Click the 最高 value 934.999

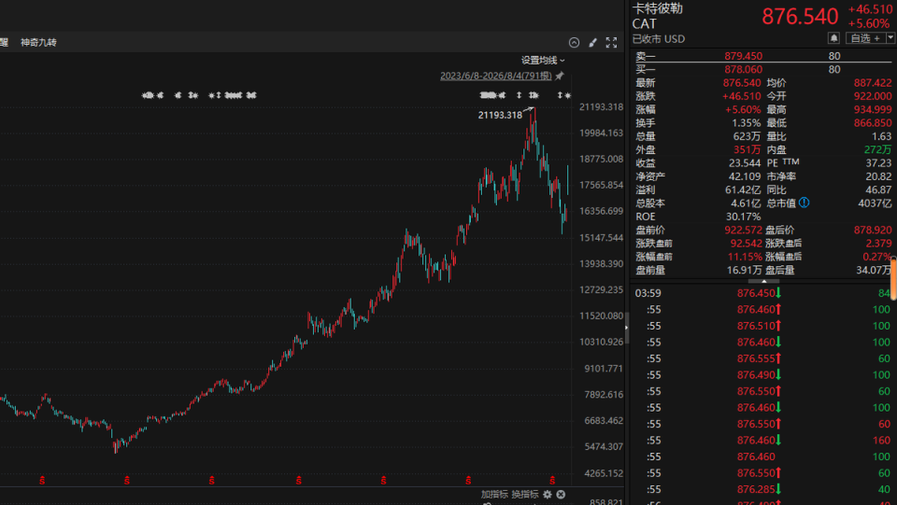point(873,109)
